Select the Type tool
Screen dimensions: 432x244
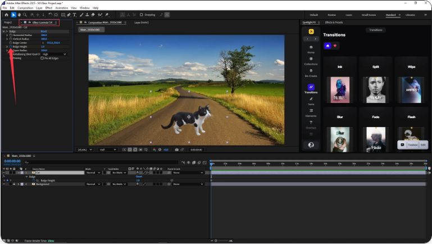coord(75,15)
